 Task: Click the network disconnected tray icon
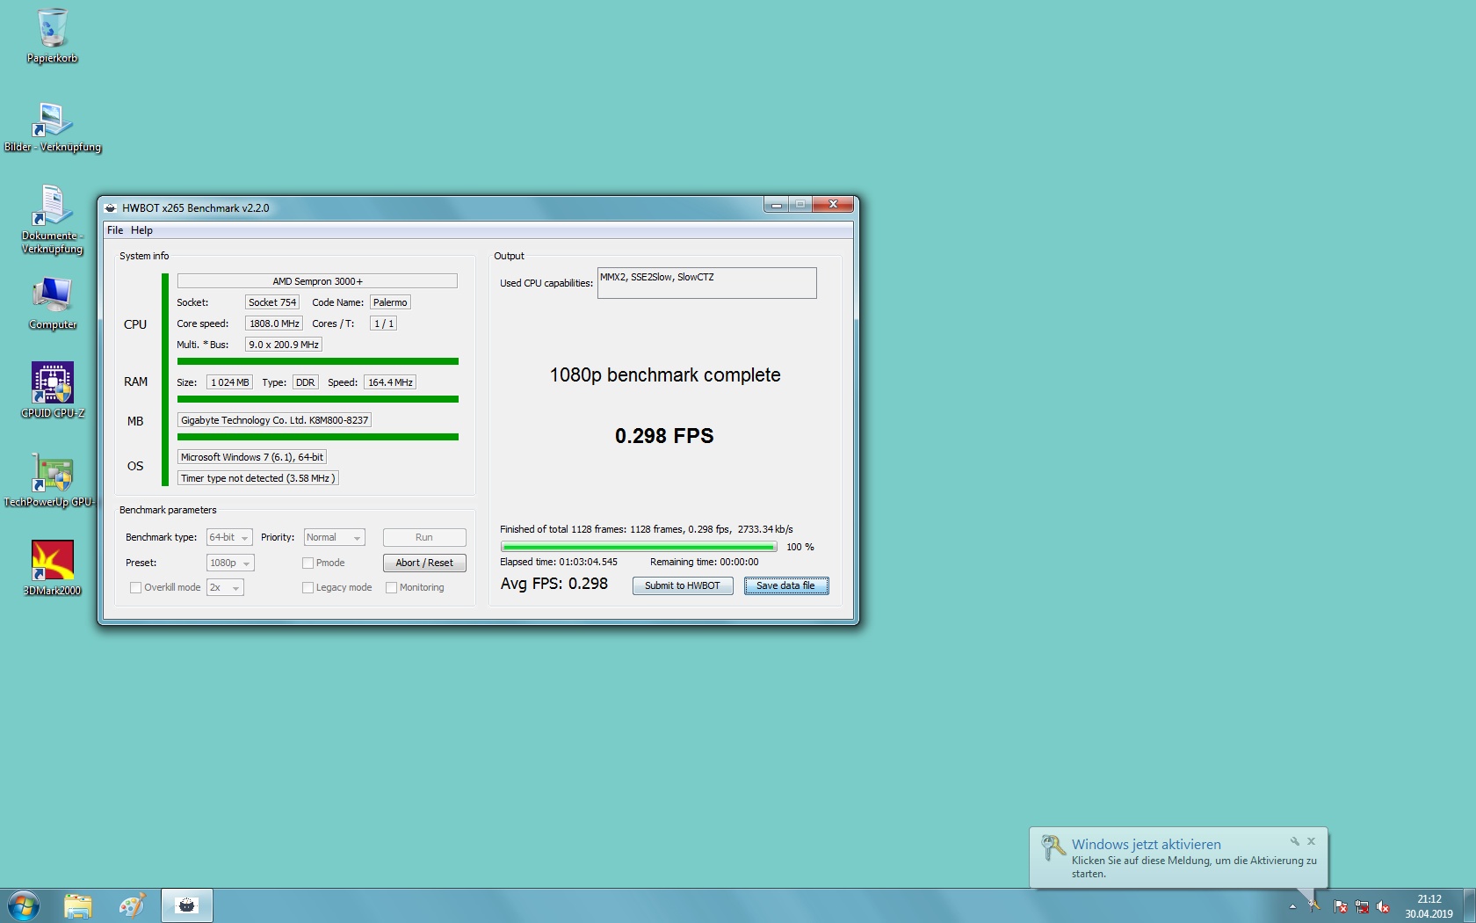tap(1362, 906)
